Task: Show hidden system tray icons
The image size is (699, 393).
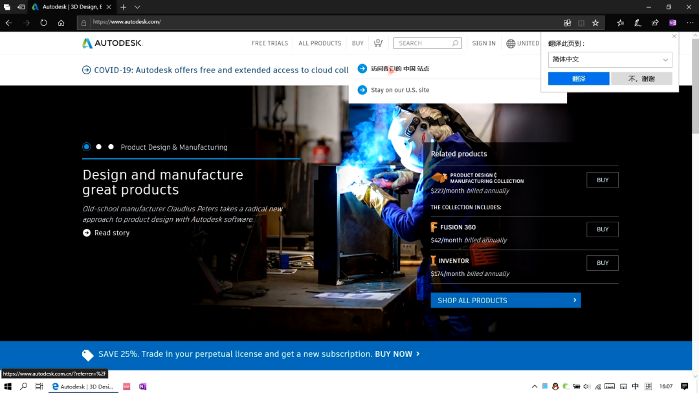Action: [535, 387]
